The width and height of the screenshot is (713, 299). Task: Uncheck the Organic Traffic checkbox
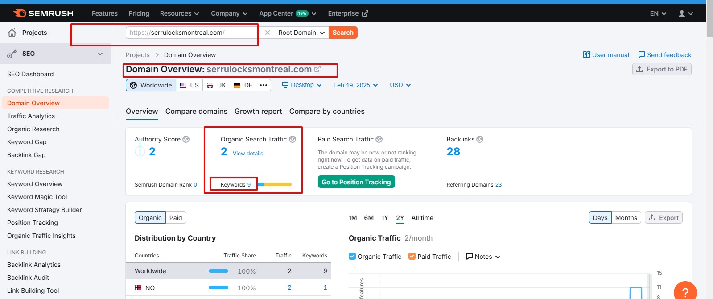pyautogui.click(x=352, y=256)
